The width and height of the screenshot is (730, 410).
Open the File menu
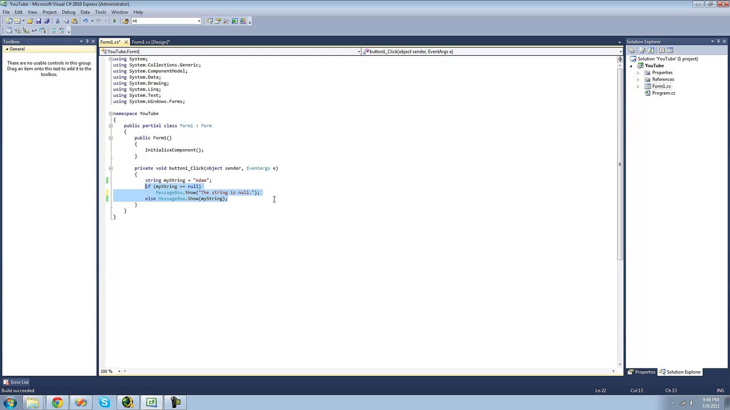pos(6,12)
